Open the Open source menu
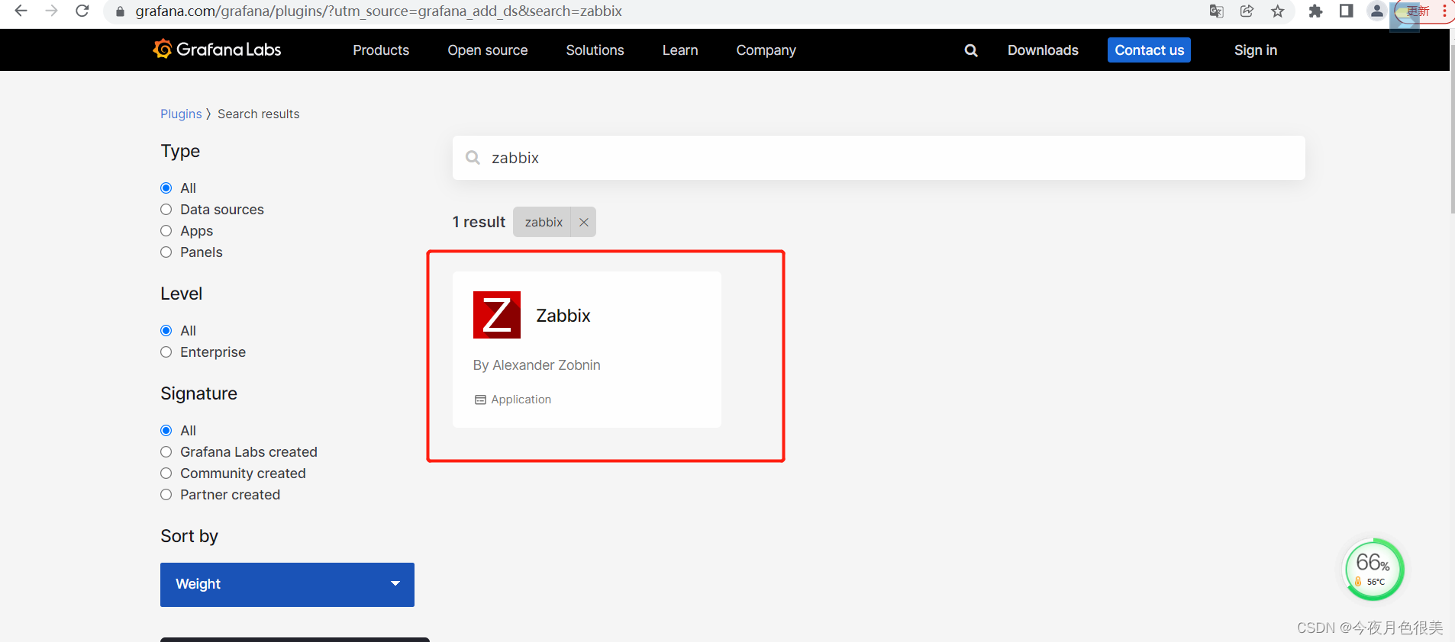This screenshot has width=1455, height=642. pos(488,50)
